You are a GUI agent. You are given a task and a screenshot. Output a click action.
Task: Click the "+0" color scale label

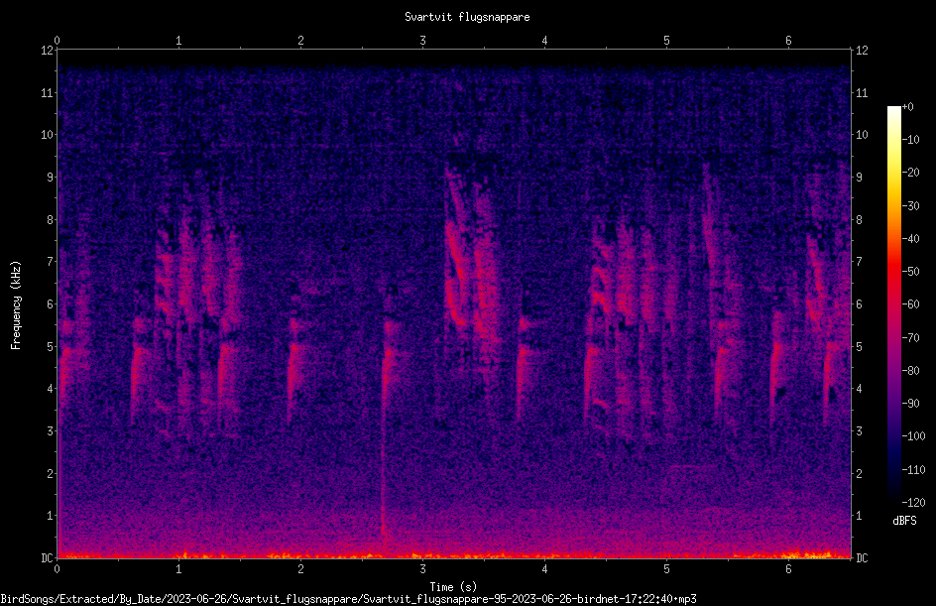click(x=907, y=107)
